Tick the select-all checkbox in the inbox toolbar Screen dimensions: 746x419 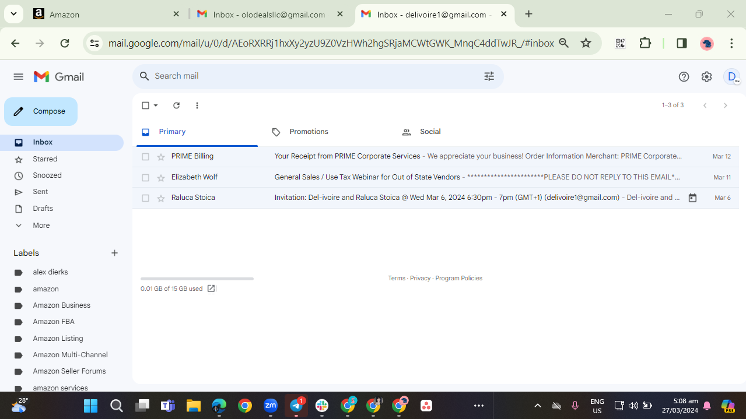(x=145, y=105)
